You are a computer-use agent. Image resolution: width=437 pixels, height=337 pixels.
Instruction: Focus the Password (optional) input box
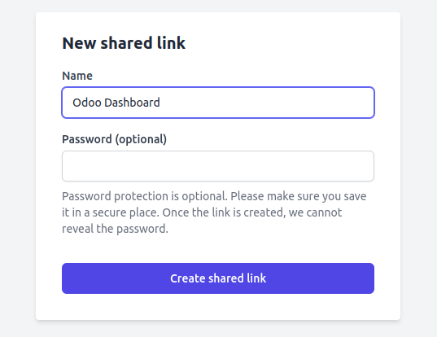(218, 166)
